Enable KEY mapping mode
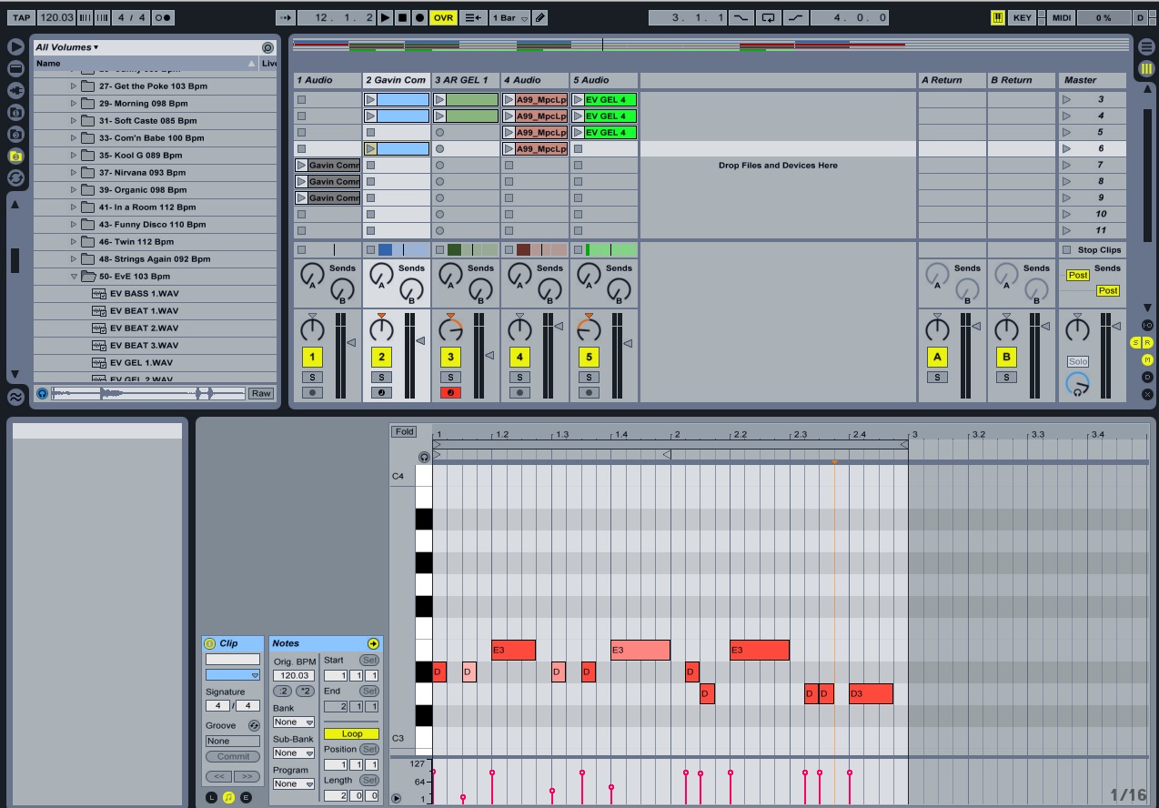 click(x=1023, y=16)
